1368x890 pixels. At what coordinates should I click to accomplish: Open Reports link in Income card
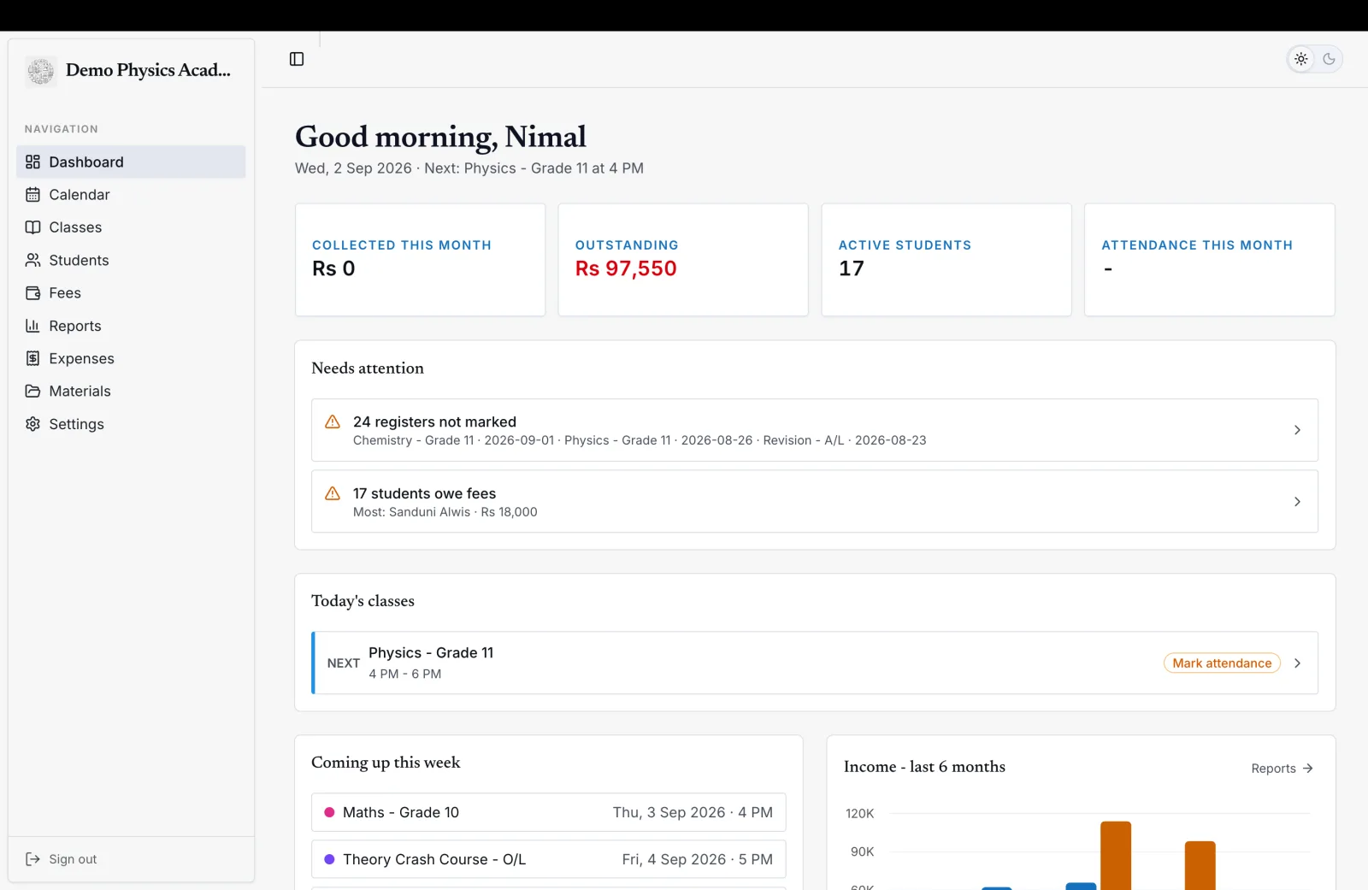point(1282,769)
